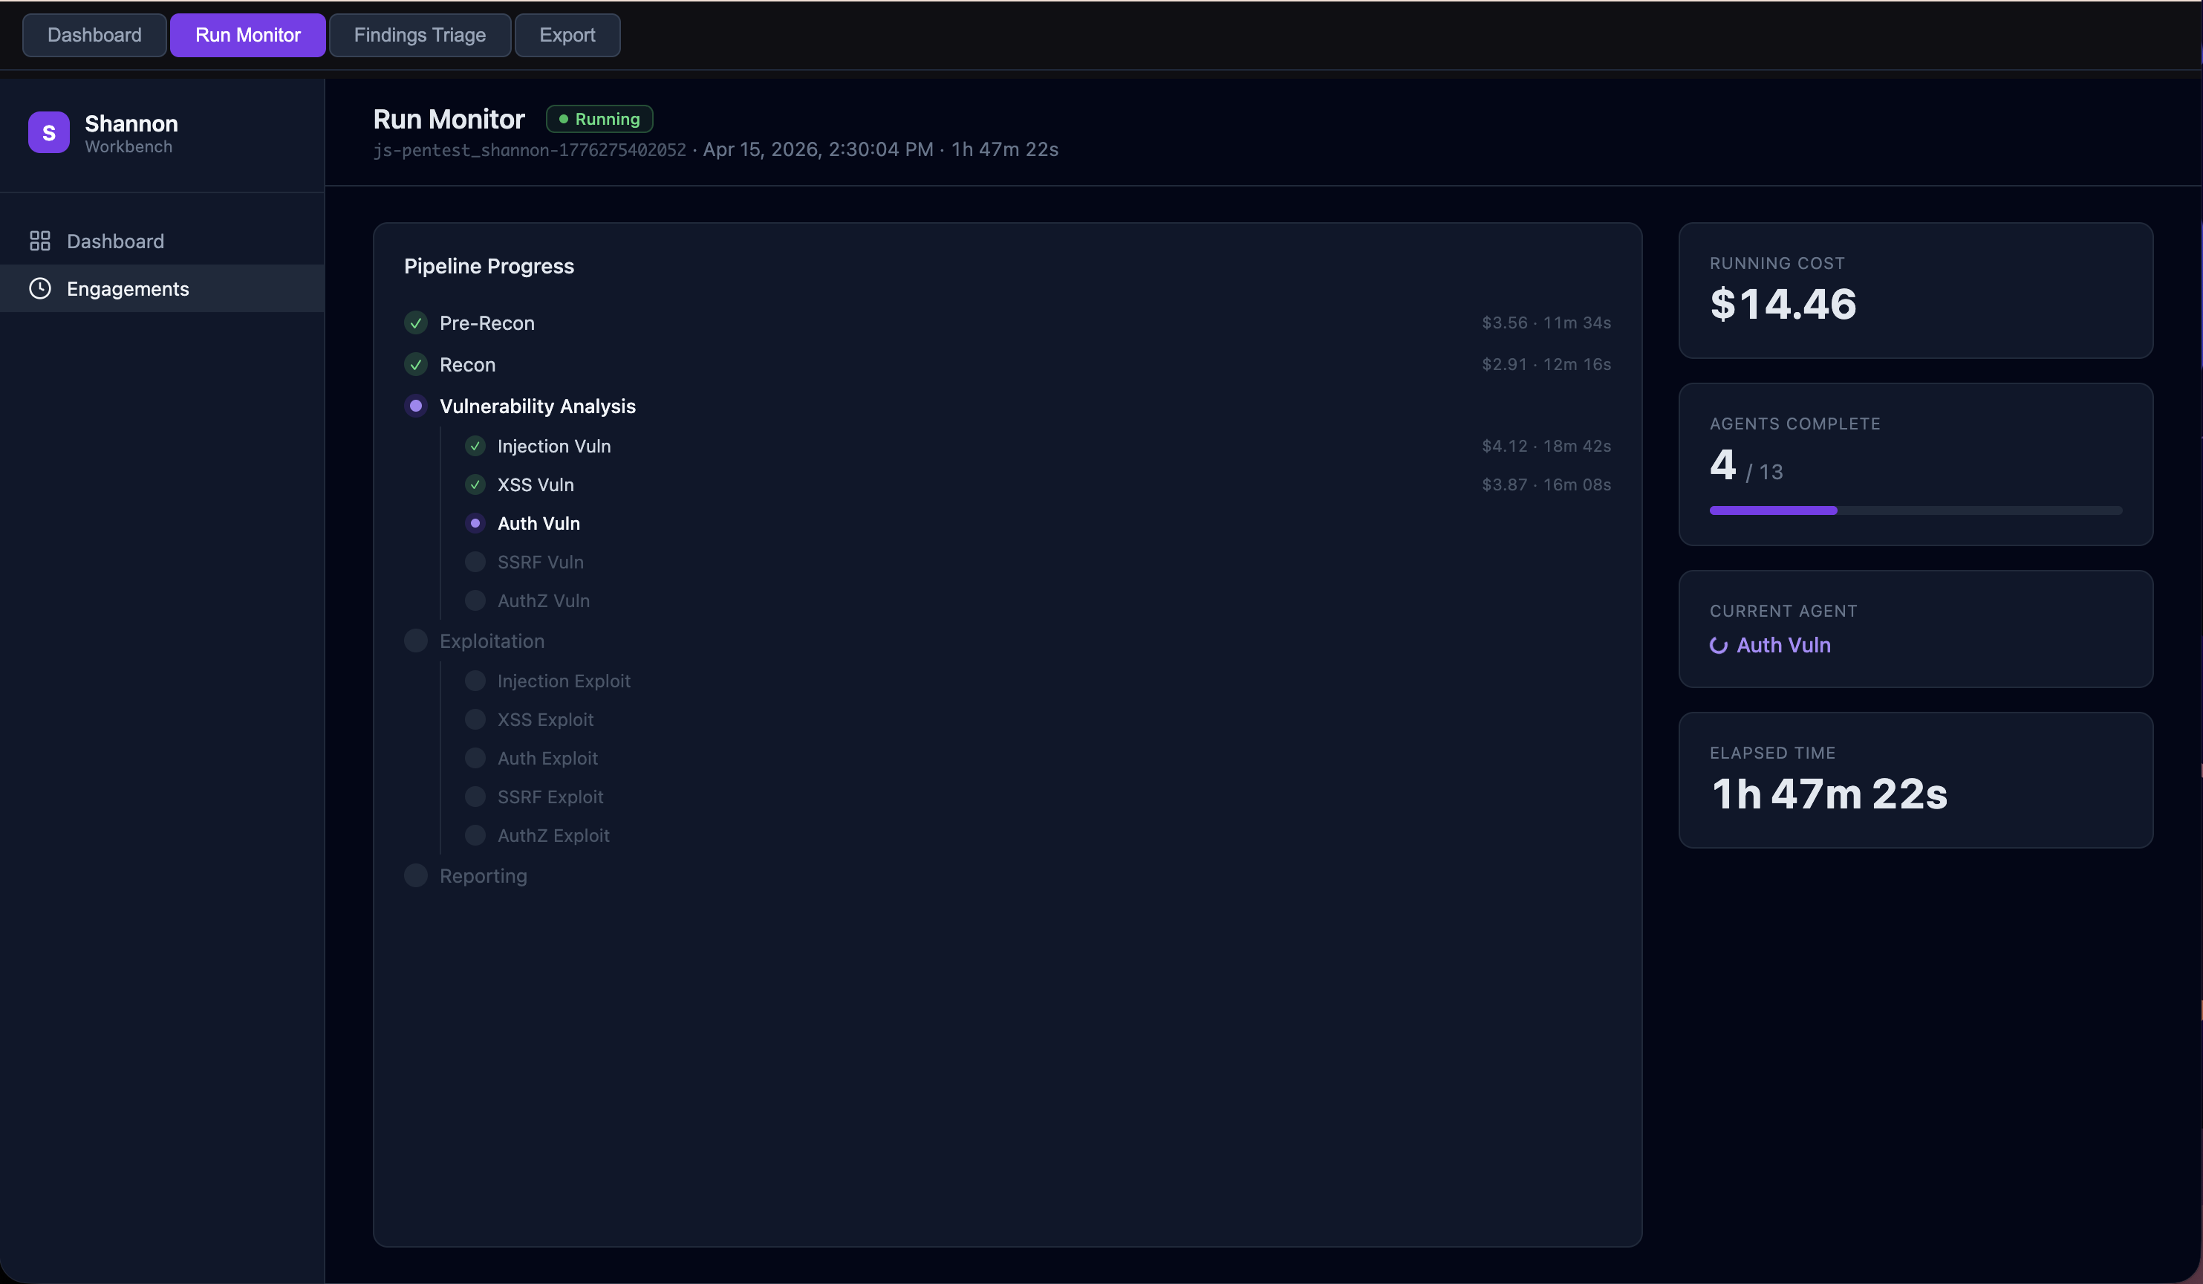Screen dimensions: 2203x1284
Task: Expand the Exploitation stage row
Action: [491, 641]
